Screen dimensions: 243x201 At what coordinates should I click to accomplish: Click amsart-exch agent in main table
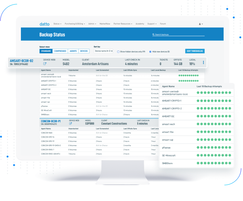point(46,94)
